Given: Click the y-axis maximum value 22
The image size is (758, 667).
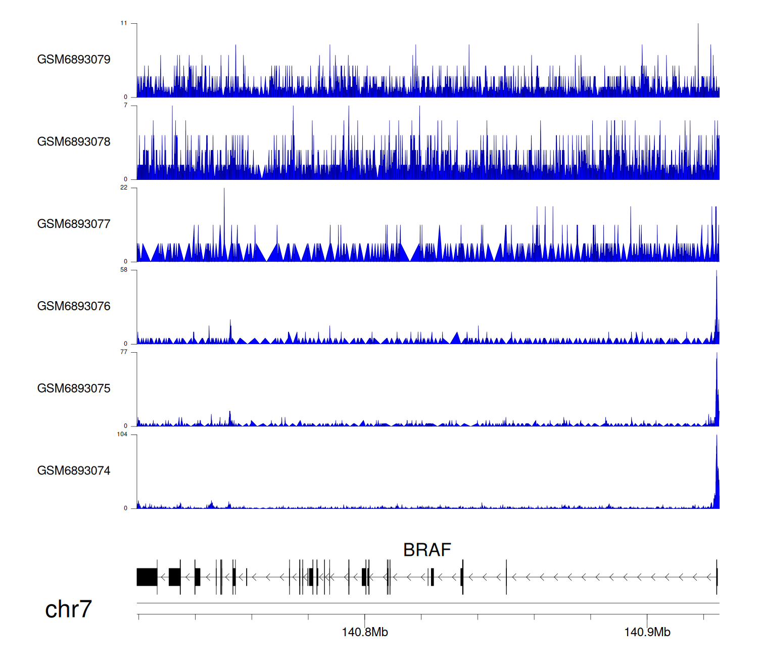Looking at the screenshot, I should 124,187.
